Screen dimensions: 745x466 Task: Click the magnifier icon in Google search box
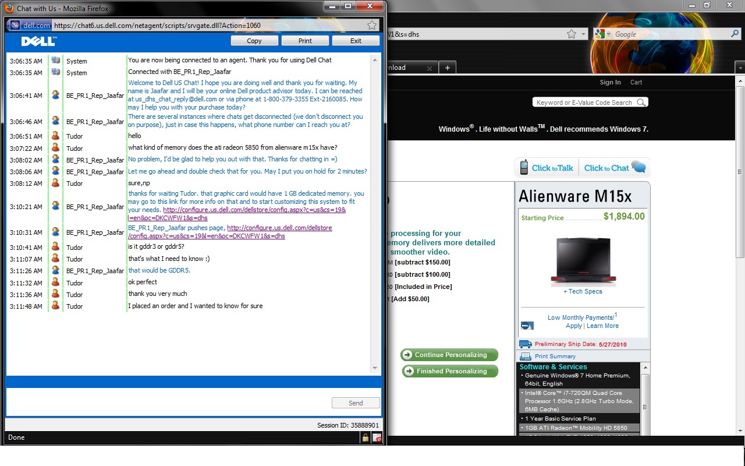pos(735,34)
